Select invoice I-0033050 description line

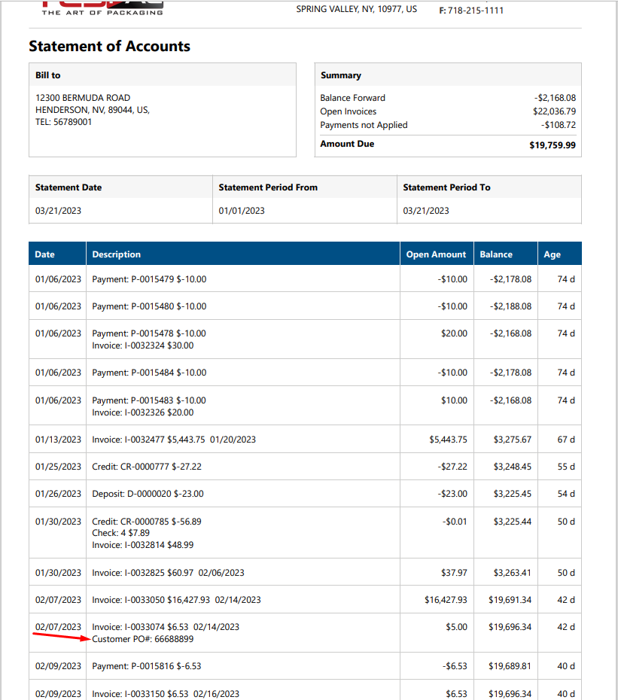(x=176, y=600)
